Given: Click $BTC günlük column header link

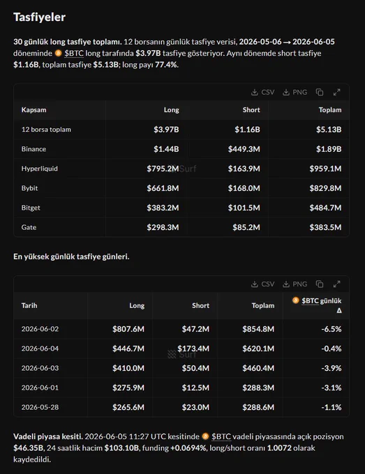Looking at the screenshot, I should pyautogui.click(x=311, y=301).
